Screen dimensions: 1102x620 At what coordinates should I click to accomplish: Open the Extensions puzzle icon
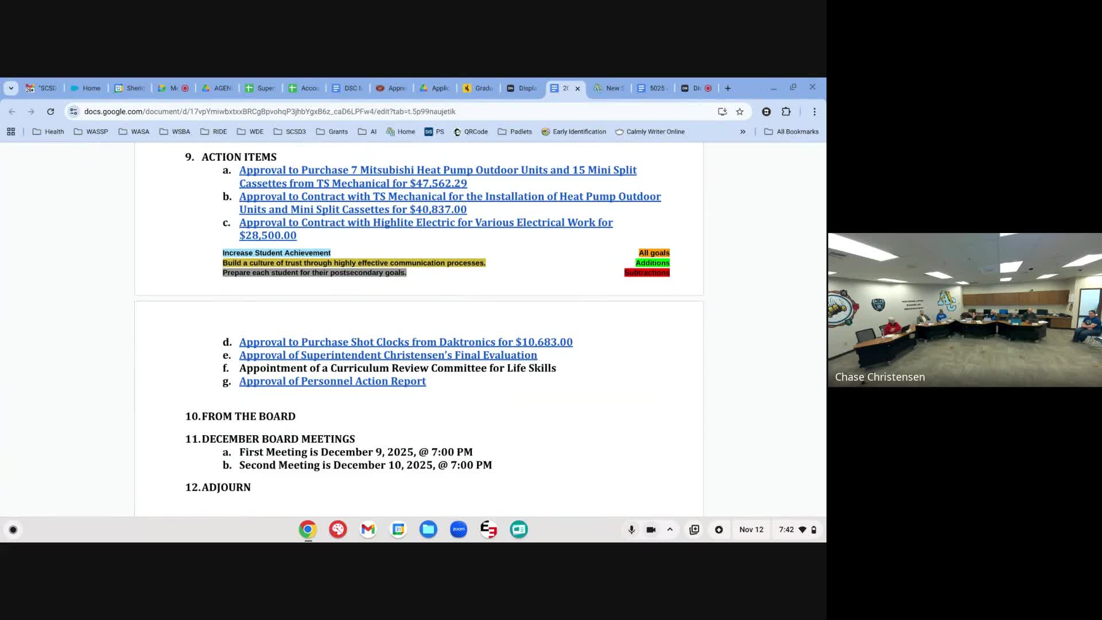pos(786,111)
